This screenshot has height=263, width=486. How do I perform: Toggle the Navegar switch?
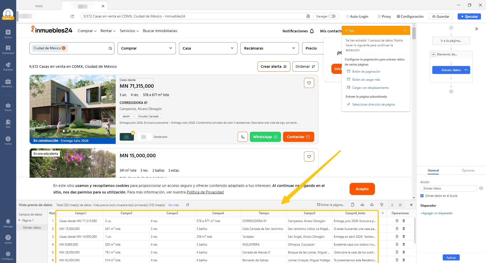point(332,16)
